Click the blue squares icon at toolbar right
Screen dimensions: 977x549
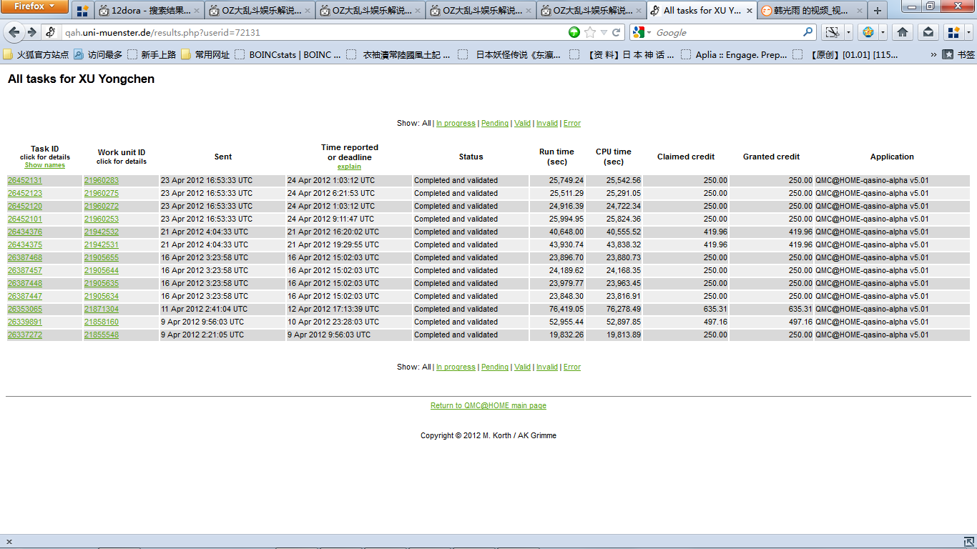tap(953, 32)
